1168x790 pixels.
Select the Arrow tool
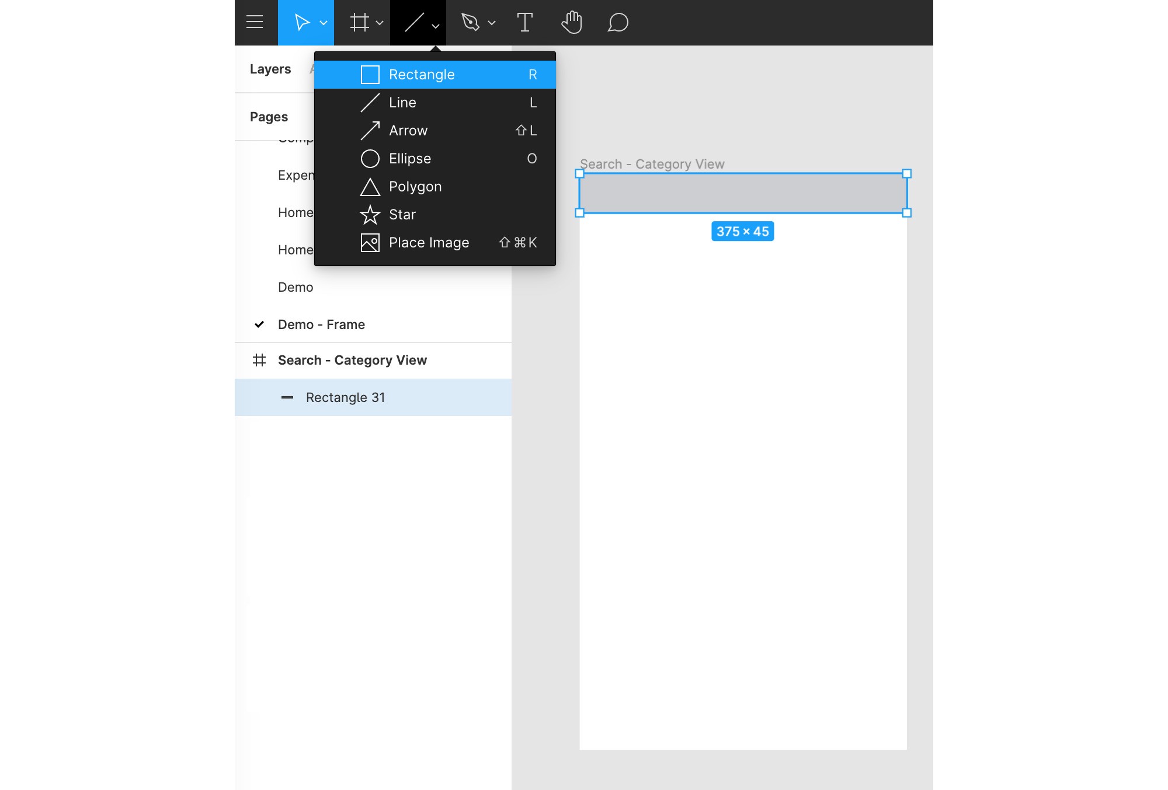click(435, 131)
